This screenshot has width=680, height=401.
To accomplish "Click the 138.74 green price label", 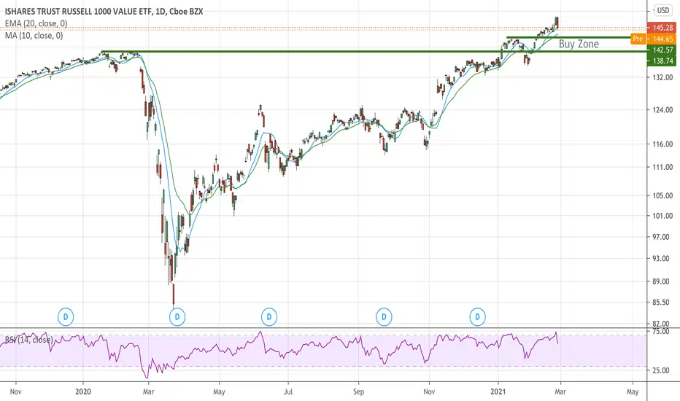I will click(x=661, y=61).
